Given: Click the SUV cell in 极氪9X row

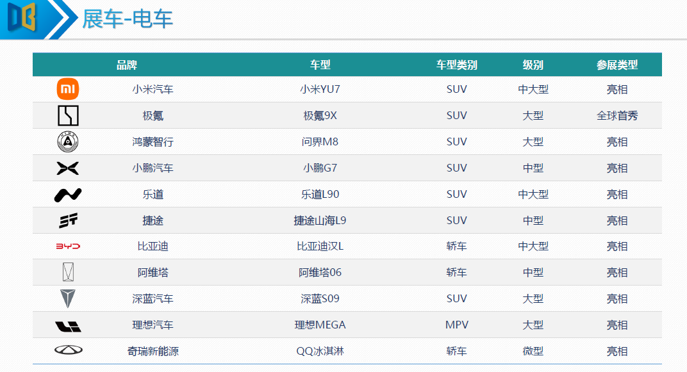Looking at the screenshot, I should (456, 115).
